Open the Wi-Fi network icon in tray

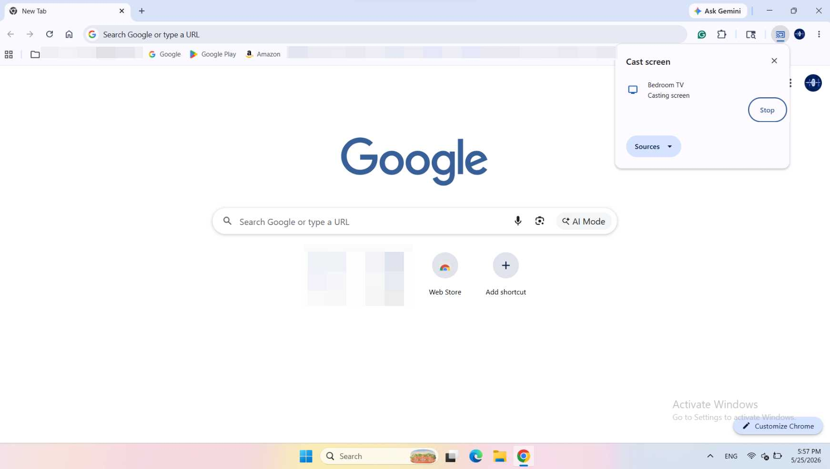point(751,456)
